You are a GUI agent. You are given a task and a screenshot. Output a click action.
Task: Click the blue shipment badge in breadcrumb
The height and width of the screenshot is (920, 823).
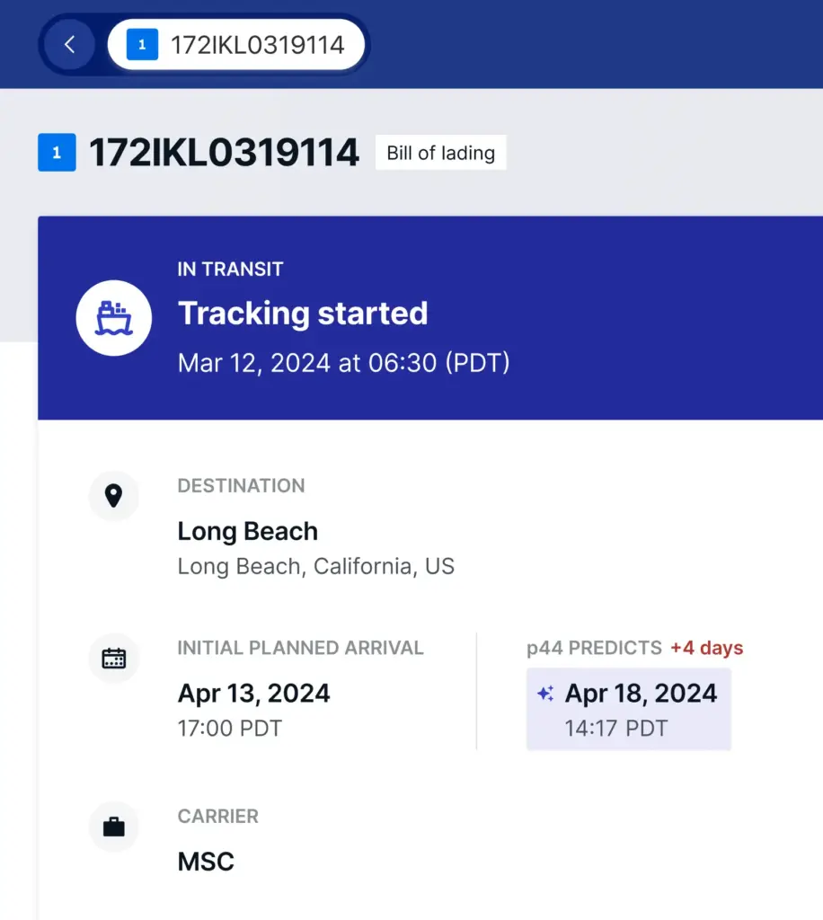[x=142, y=45]
